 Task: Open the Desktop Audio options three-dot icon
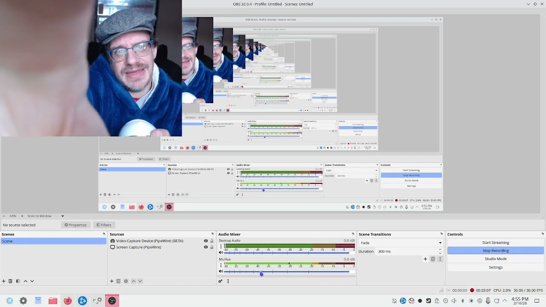(221, 246)
